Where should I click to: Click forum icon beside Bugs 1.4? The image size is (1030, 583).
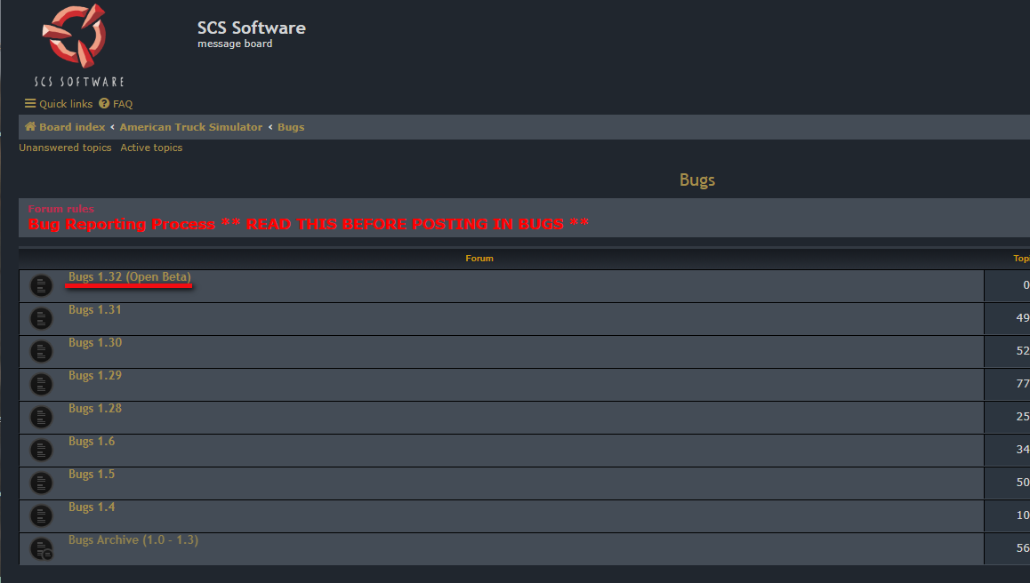[42, 515]
